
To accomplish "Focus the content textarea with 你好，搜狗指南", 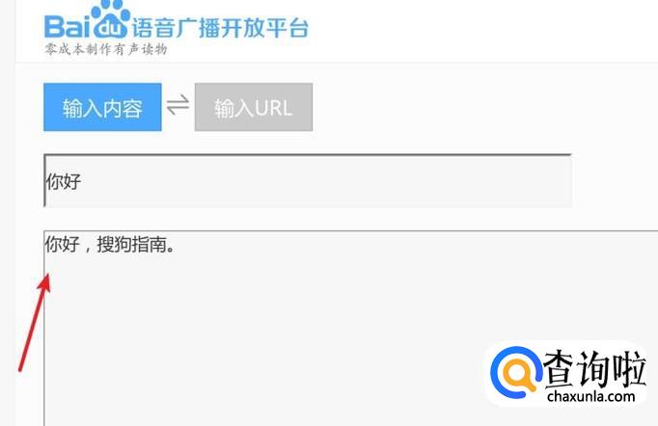I will tap(351, 329).
